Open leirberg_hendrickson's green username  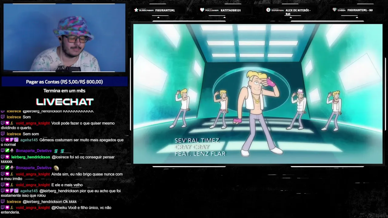pos(31,157)
